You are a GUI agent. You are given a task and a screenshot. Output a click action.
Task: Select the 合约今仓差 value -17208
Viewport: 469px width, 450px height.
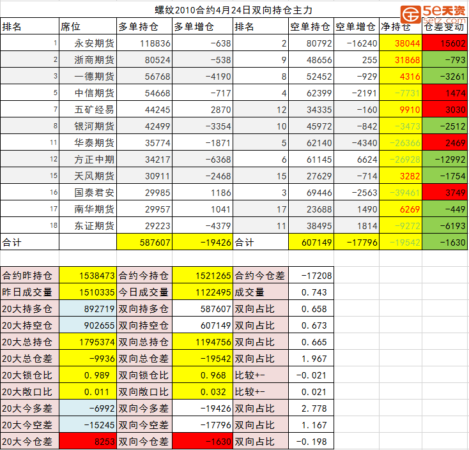coord(311,275)
